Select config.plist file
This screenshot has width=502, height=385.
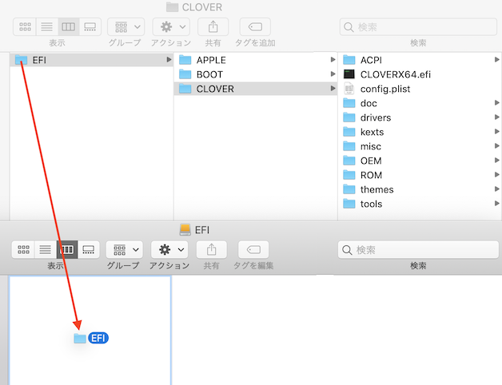coord(420,89)
